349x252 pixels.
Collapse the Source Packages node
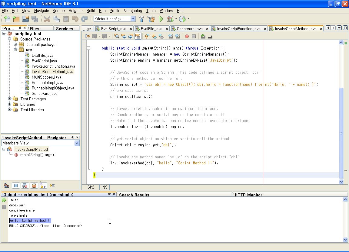pyautogui.click(x=10, y=39)
